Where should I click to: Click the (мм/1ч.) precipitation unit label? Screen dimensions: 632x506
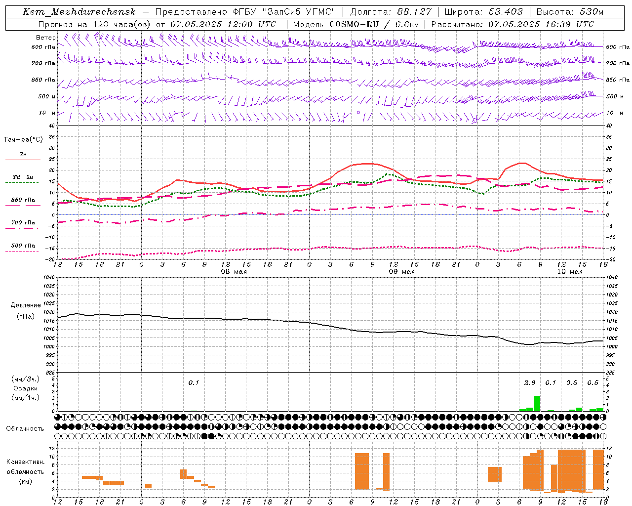click(26, 398)
